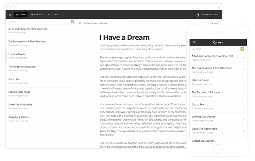
Task: Select 'Out to Sea' in desktop list
Action: coord(41,81)
